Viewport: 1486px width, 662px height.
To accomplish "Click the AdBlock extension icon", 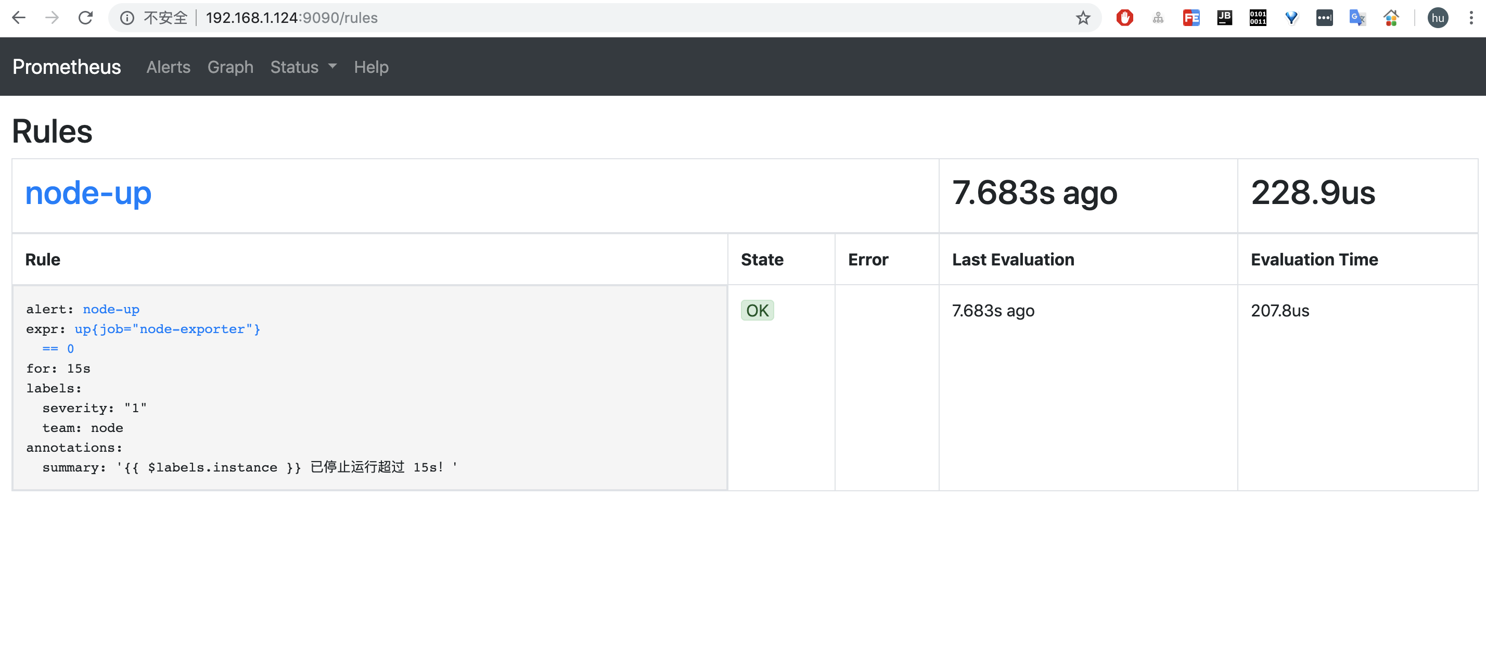I will [x=1124, y=18].
